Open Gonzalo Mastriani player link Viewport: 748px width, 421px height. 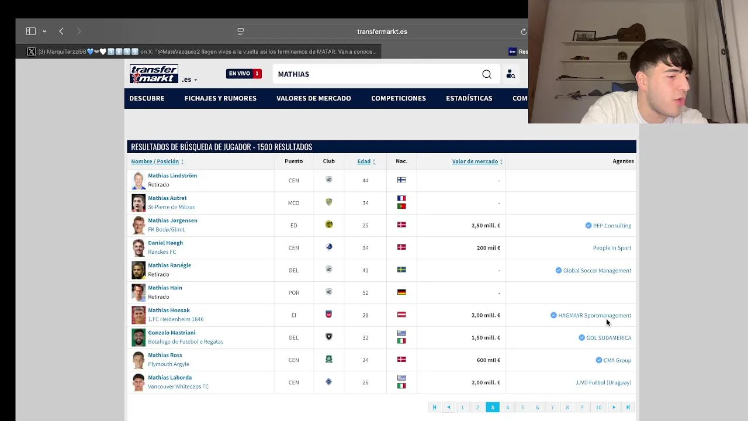(172, 333)
